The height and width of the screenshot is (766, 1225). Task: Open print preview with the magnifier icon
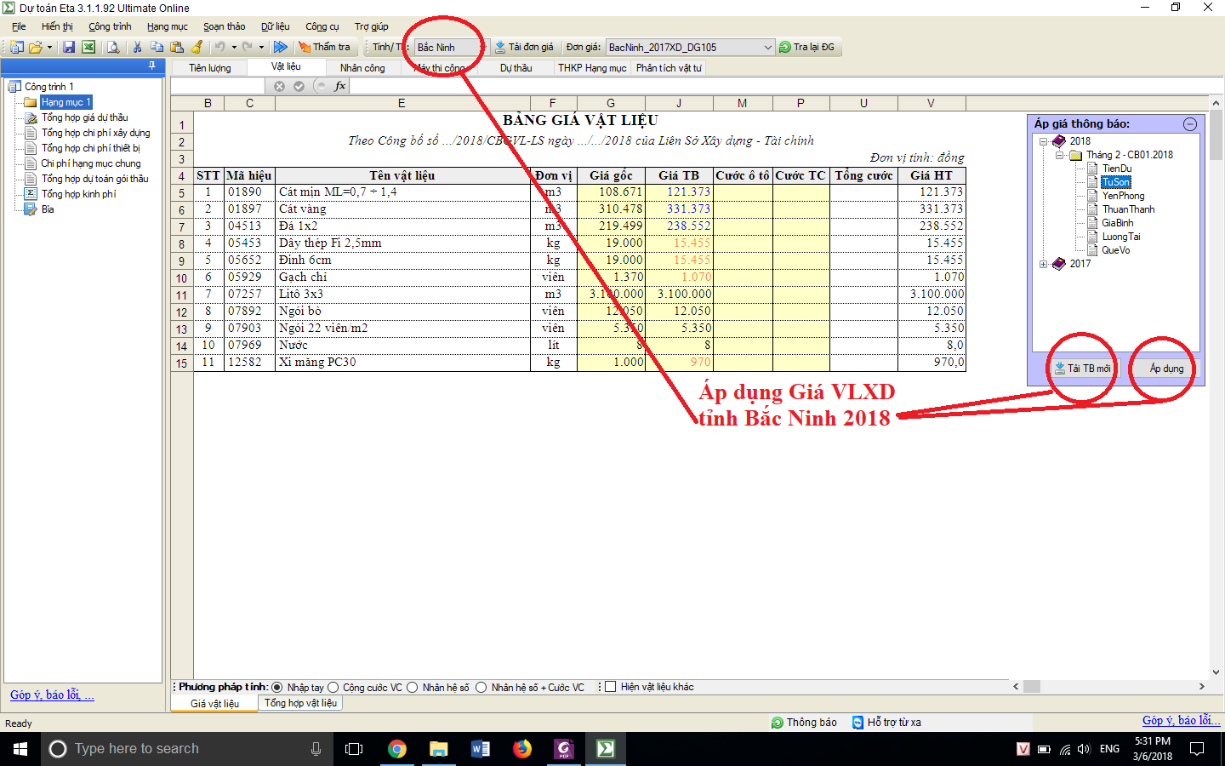[x=113, y=48]
